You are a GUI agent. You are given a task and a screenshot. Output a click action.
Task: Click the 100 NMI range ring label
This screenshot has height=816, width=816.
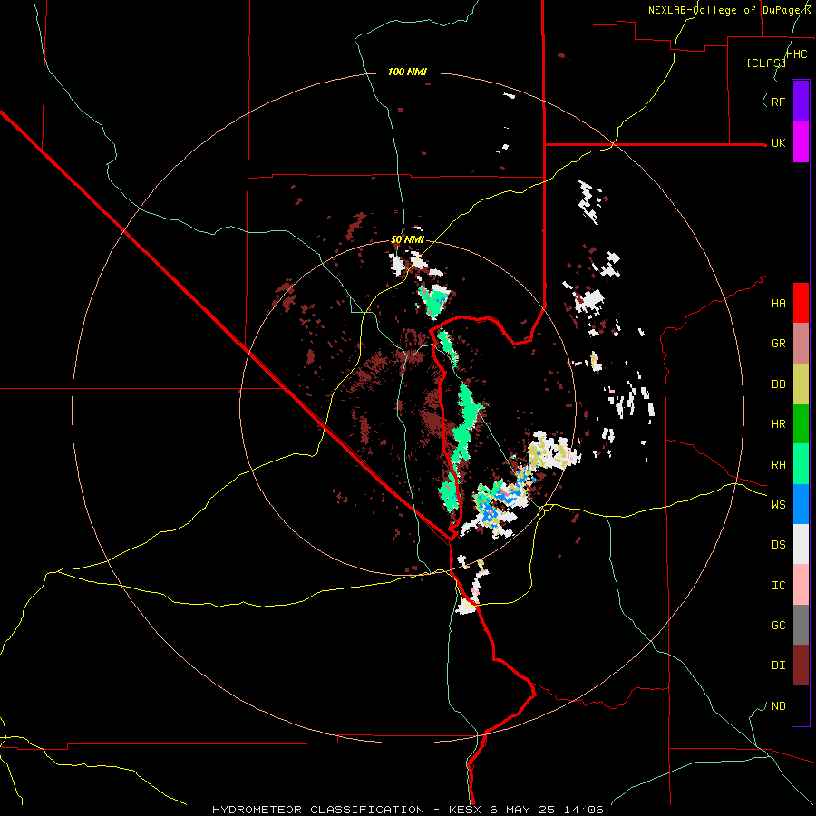pyautogui.click(x=407, y=72)
